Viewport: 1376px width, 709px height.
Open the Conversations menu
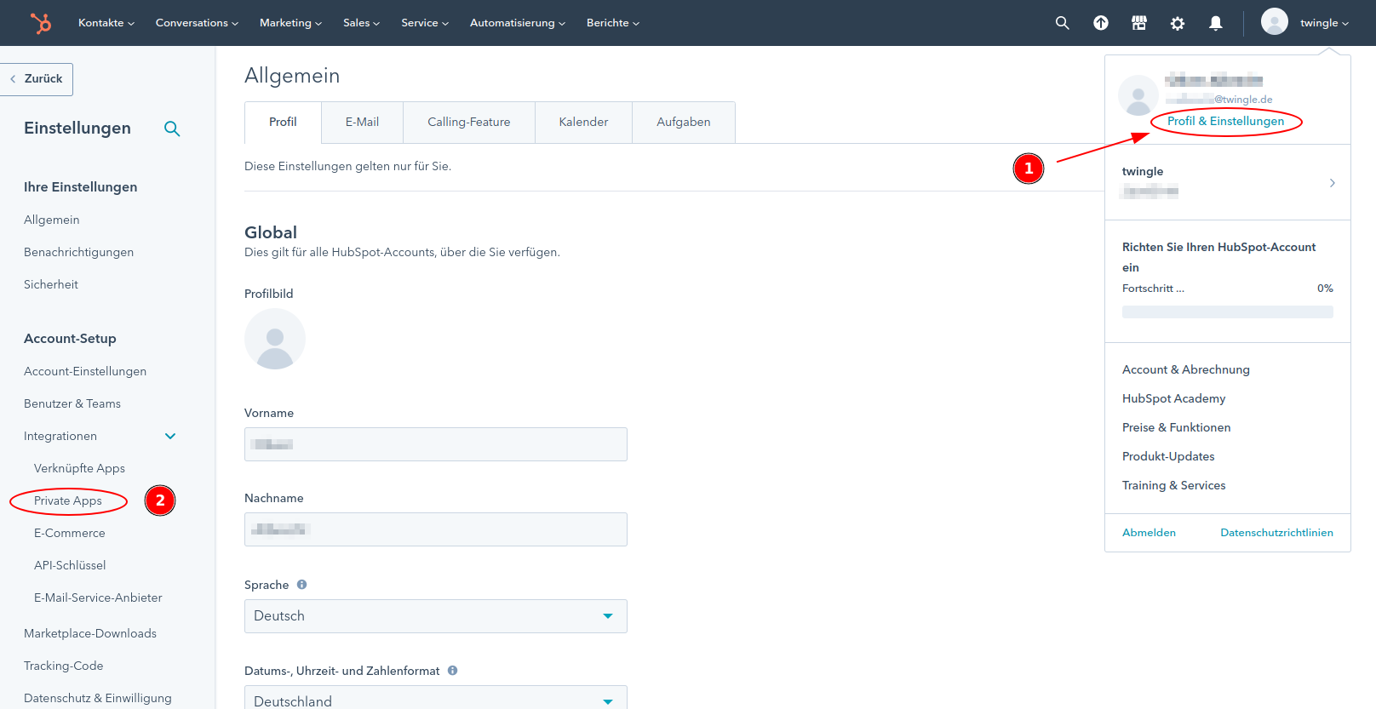(197, 23)
